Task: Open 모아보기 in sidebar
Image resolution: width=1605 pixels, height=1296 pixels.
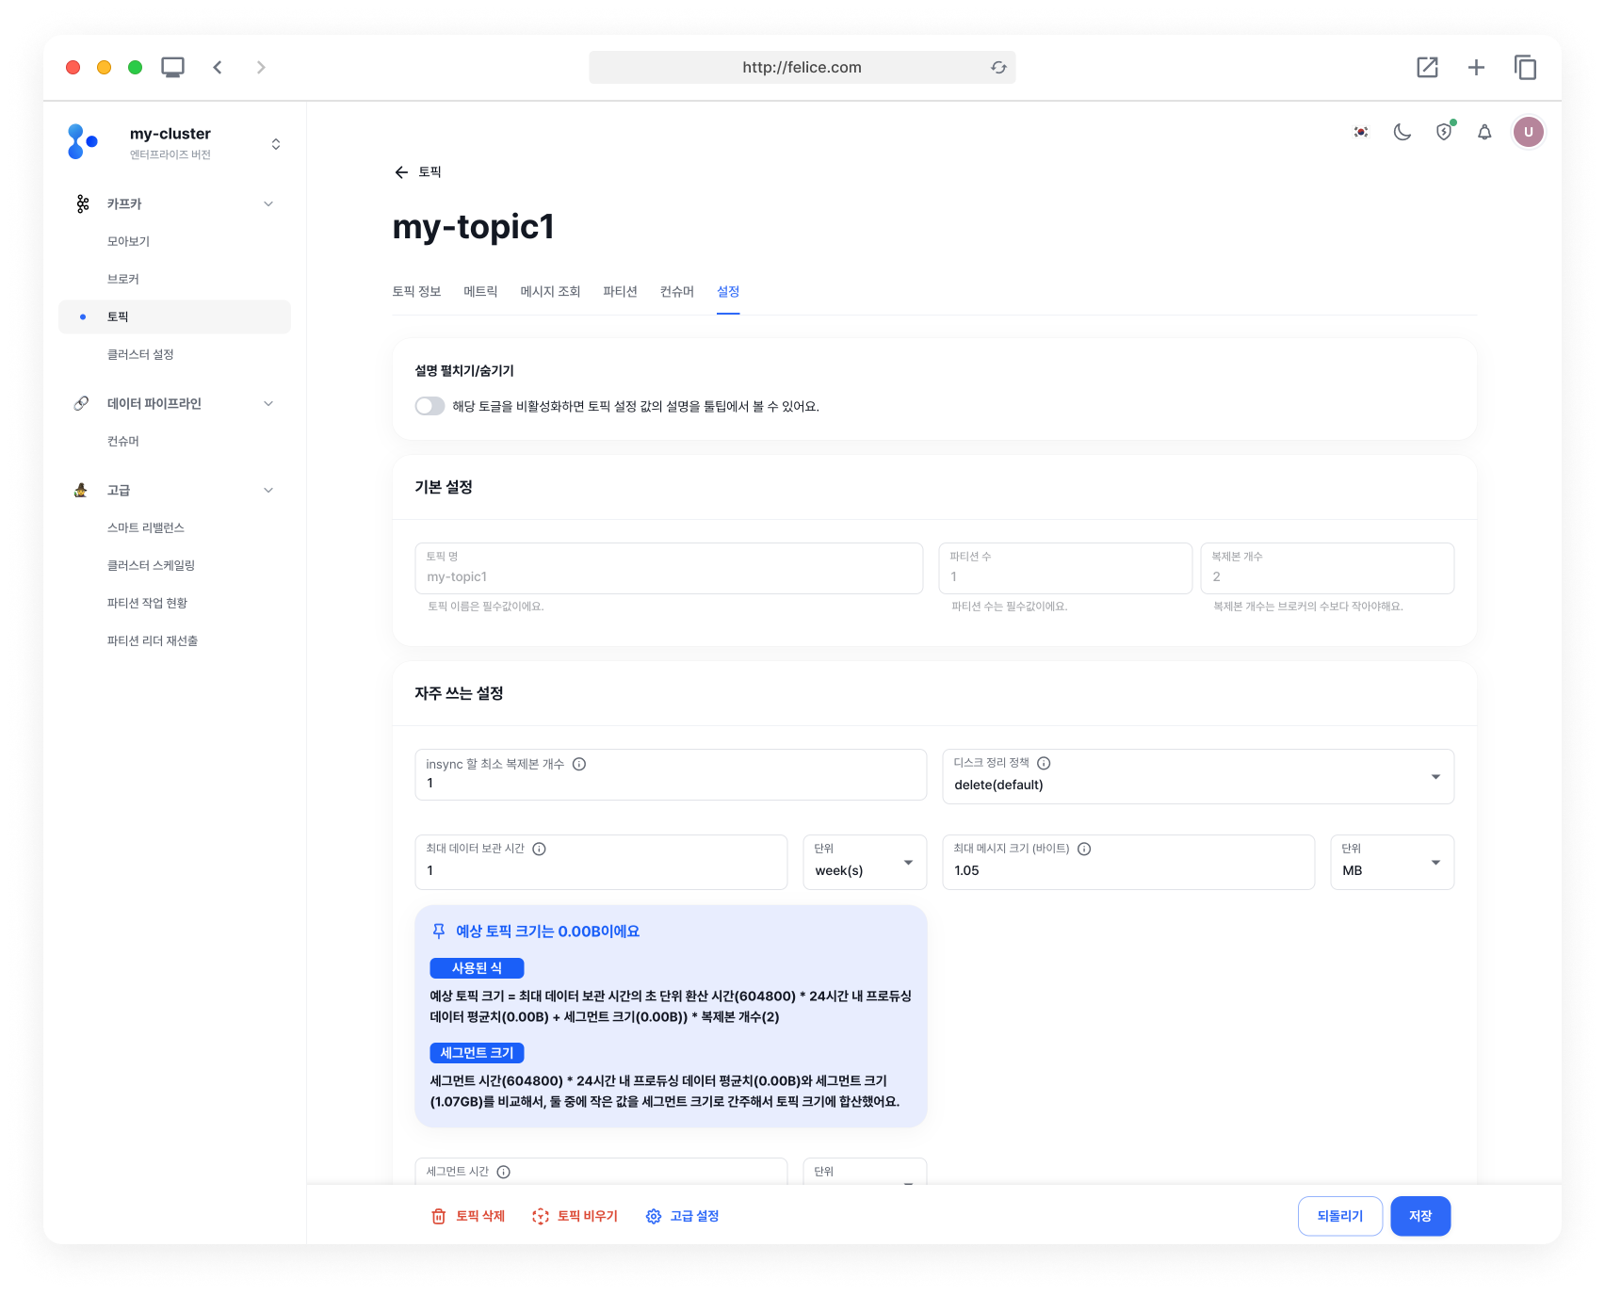Action: click(x=128, y=242)
